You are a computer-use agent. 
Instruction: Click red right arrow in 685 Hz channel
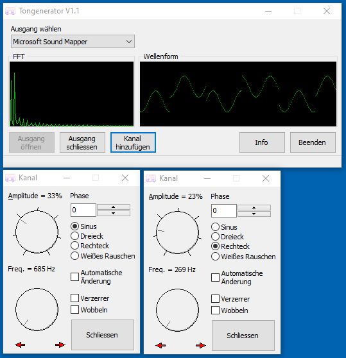point(60,345)
